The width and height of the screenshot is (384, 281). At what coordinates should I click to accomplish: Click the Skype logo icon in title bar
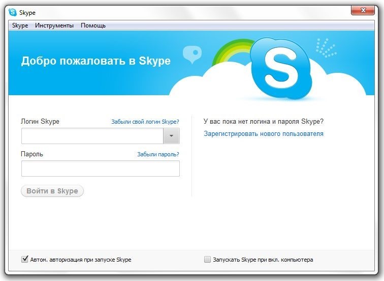[x=13, y=12]
